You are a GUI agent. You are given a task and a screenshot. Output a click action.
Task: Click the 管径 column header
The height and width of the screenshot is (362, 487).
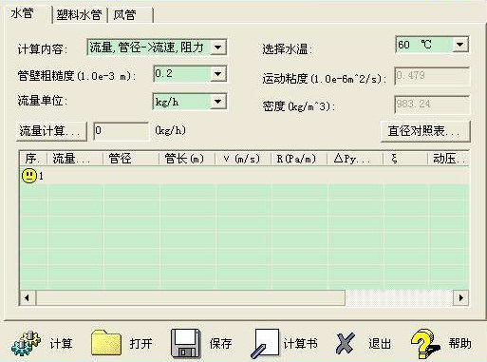tap(131, 158)
